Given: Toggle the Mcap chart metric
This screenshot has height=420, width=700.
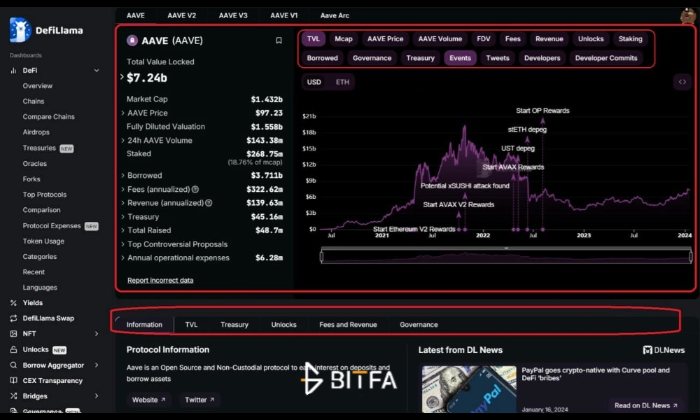Looking at the screenshot, I should click(344, 38).
